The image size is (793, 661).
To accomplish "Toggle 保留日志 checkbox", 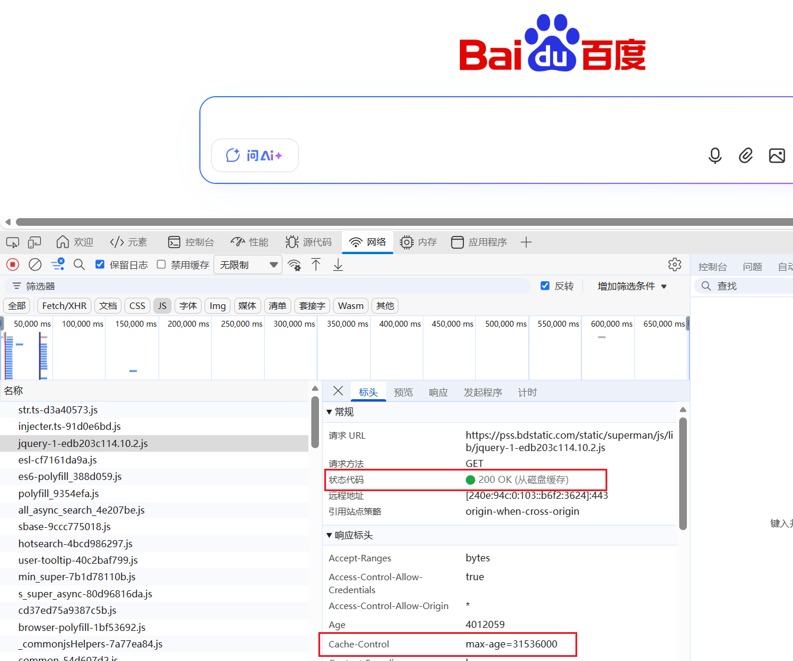I will point(100,265).
